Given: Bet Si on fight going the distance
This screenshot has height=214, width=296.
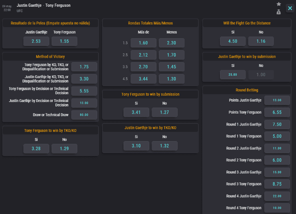Looking at the screenshot, I should coord(233,41).
